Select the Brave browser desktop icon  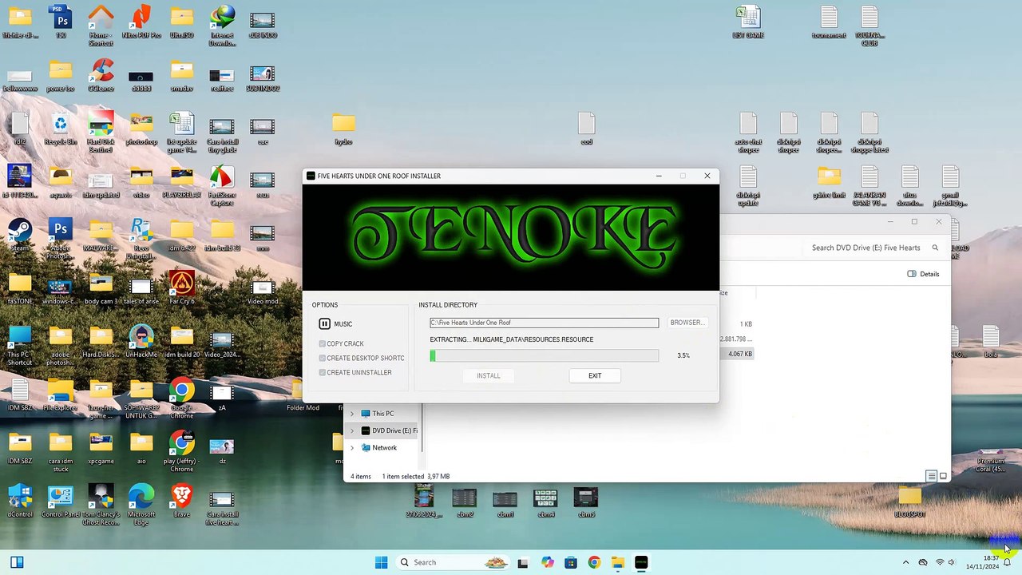(182, 502)
